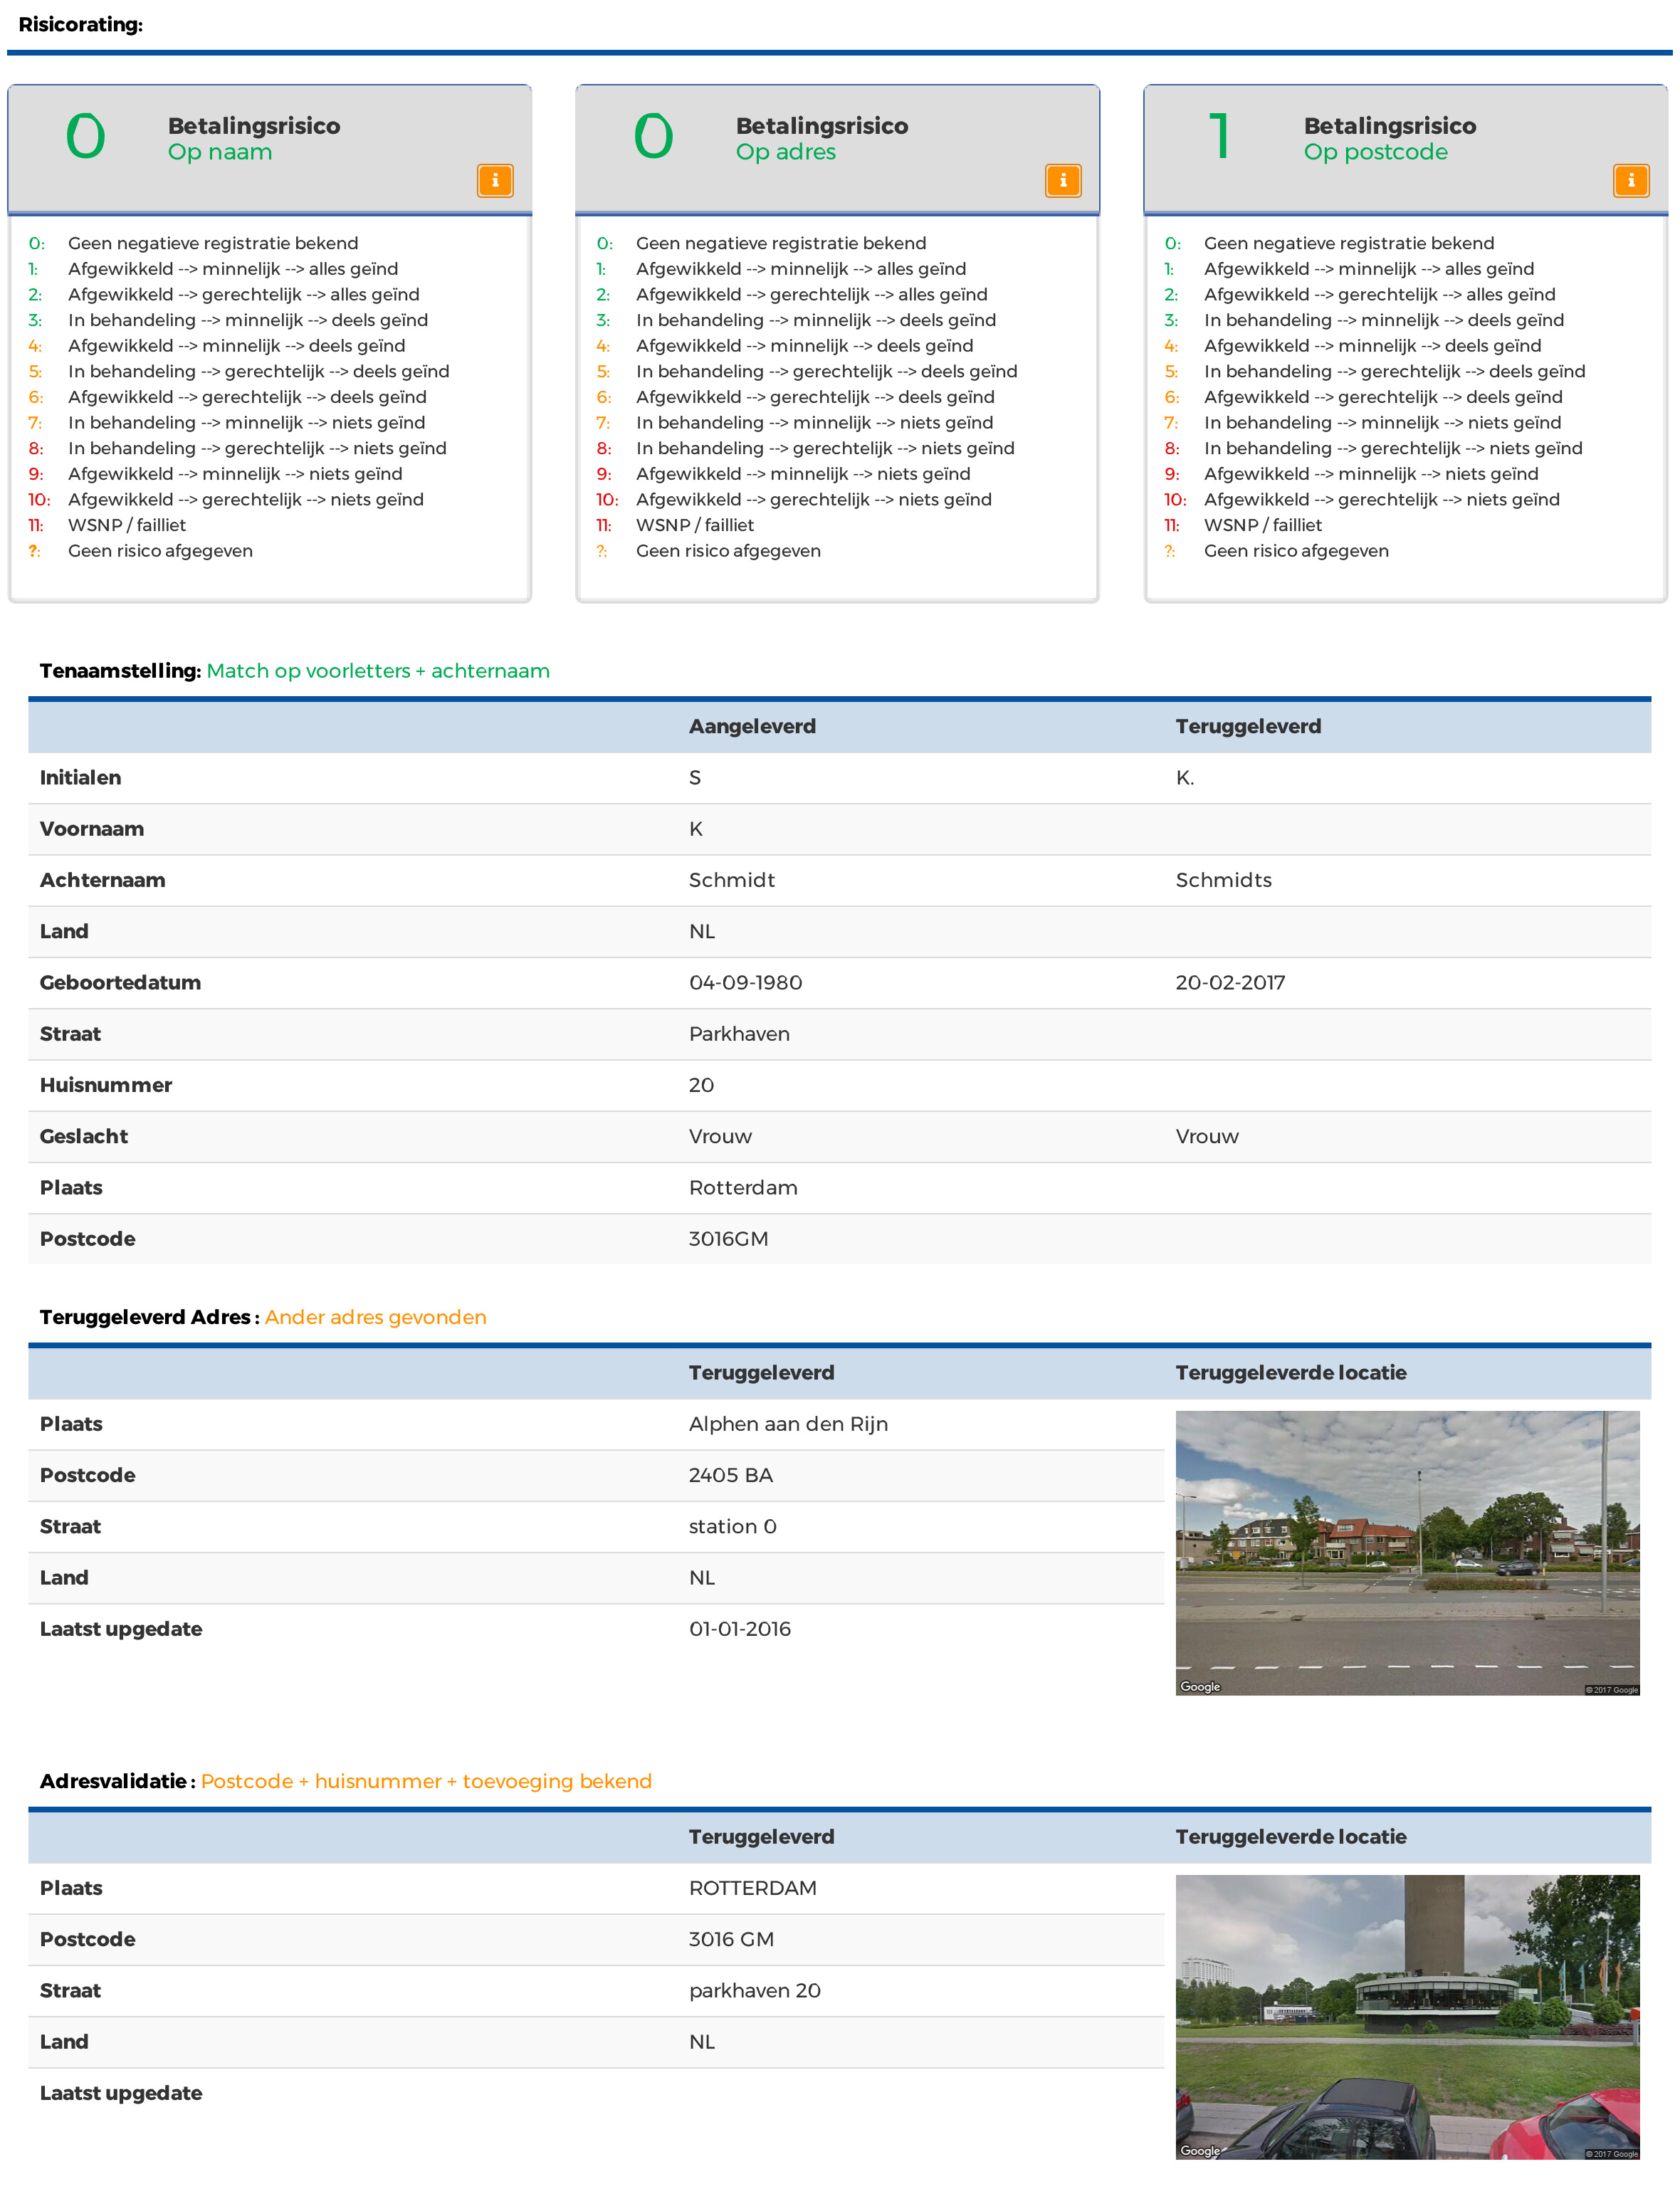Select street value 'station 0'
The width and height of the screenshot is (1680, 2201).
click(x=733, y=1526)
